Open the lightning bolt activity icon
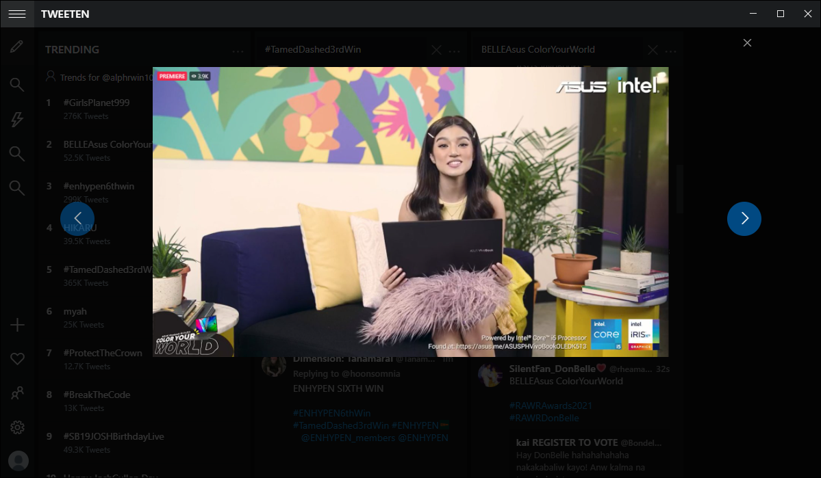The image size is (821, 478). 17,120
